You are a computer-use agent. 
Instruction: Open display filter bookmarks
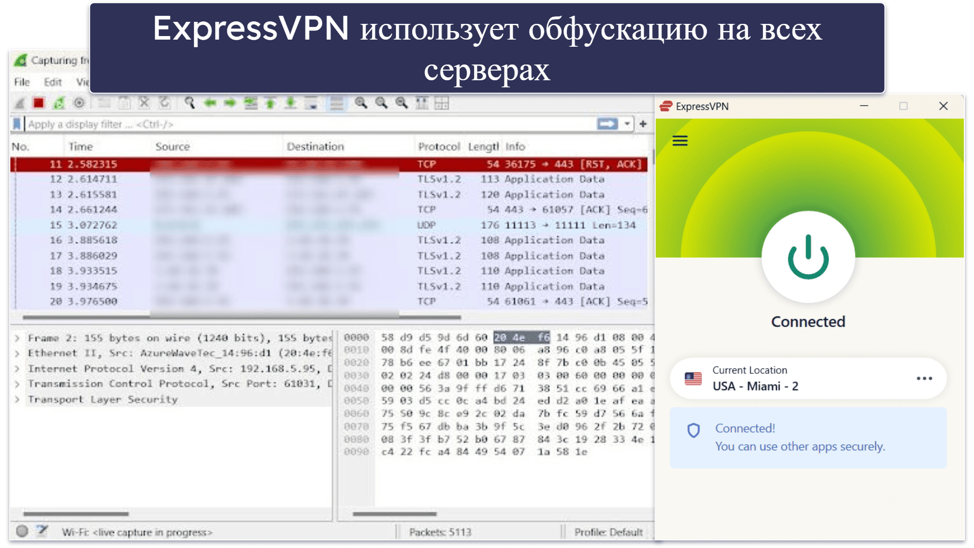[x=17, y=124]
